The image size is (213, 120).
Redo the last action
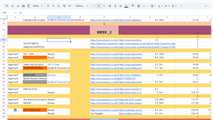[x=18, y=6]
